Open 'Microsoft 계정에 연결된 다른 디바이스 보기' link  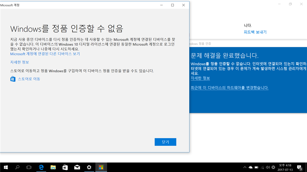(x=45, y=54)
